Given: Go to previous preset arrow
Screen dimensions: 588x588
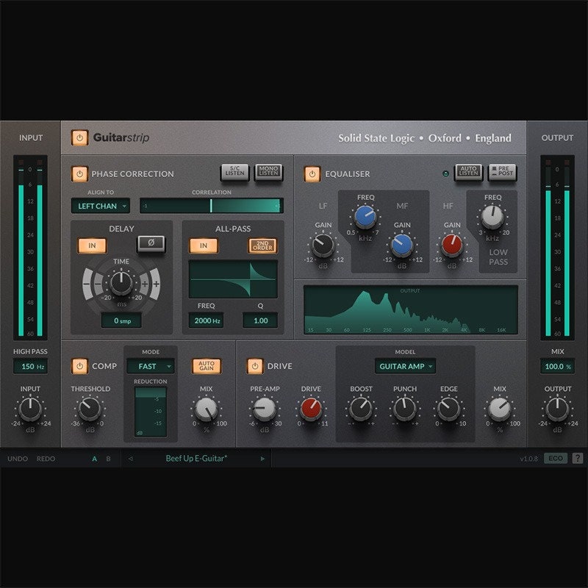Looking at the screenshot, I should point(131,458).
